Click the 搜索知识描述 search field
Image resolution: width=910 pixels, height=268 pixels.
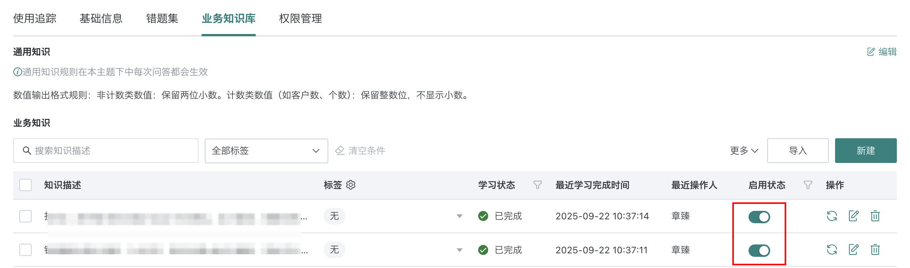point(106,151)
